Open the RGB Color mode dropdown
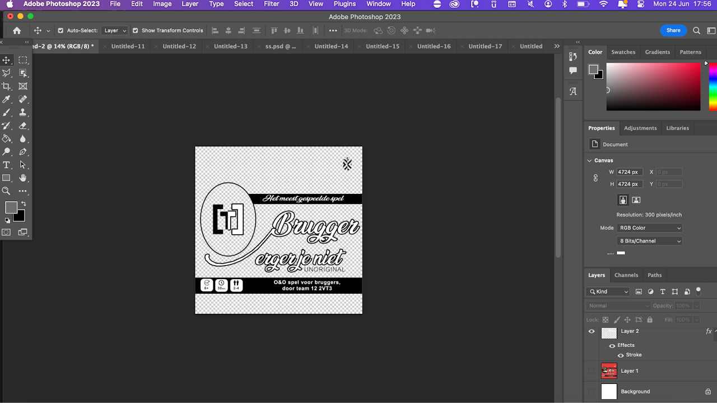 tap(650, 228)
